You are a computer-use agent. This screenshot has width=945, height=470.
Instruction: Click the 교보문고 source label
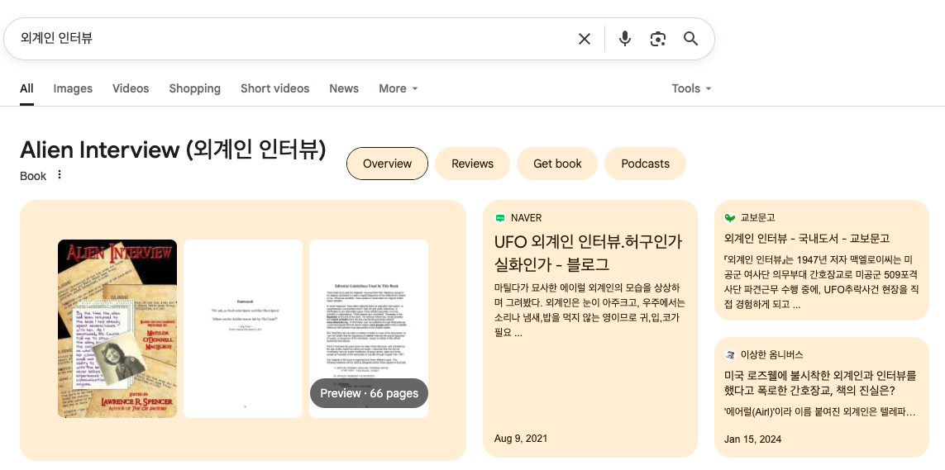[757, 218]
